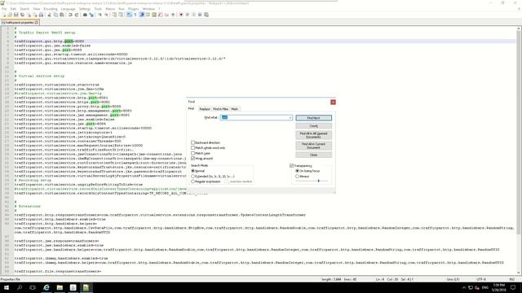Click the Open file toolbar icon
Viewport: 522px width, 293px height.
coord(10,15)
